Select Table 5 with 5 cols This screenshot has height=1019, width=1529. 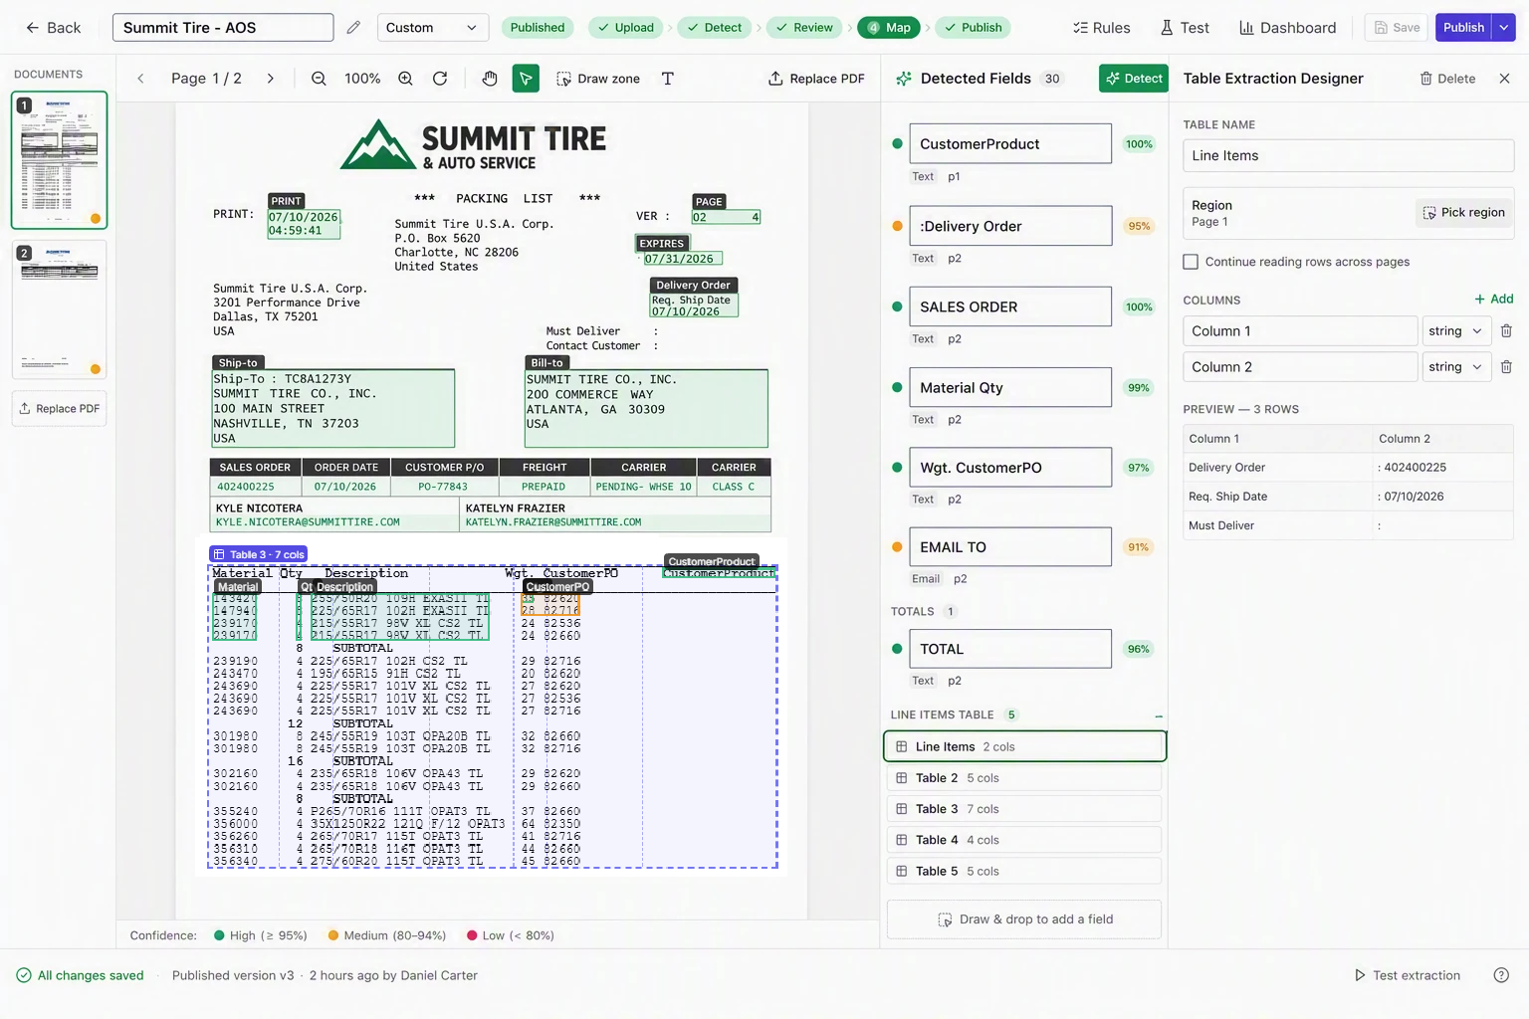tap(1024, 871)
